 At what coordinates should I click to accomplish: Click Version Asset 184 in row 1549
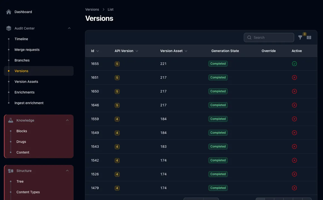click(x=163, y=133)
